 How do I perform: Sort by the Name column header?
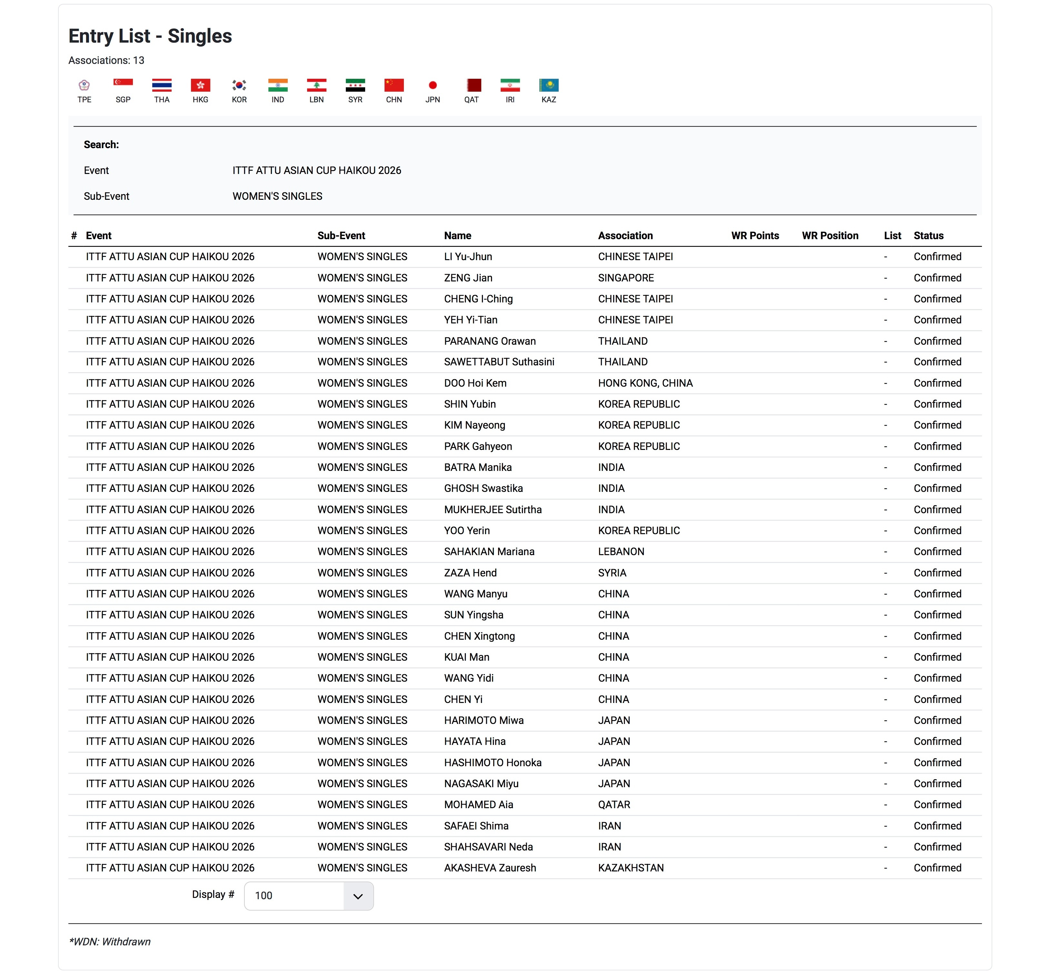click(x=457, y=236)
